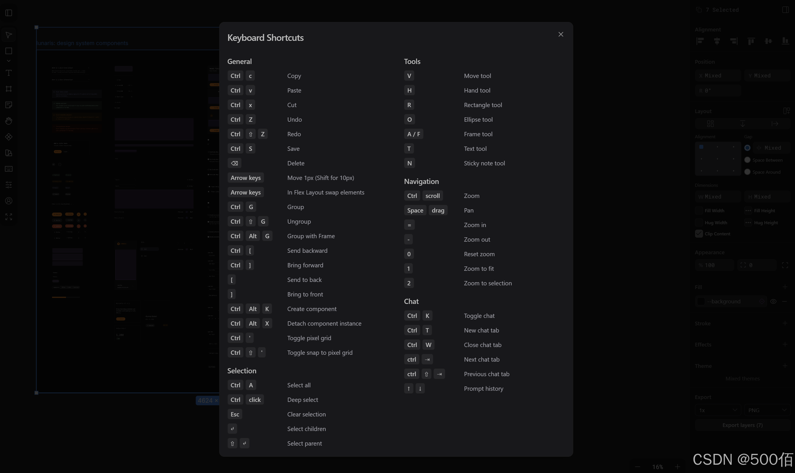The height and width of the screenshot is (473, 795).
Task: Open keyboard shortcuts via keyboard icon
Action: [9, 169]
